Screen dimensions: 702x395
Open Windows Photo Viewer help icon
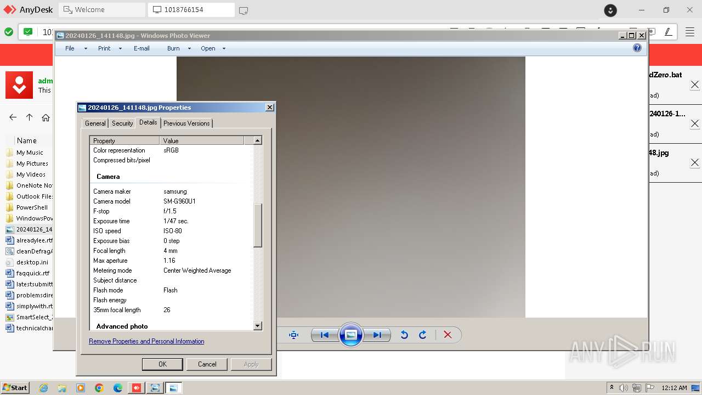point(637,48)
